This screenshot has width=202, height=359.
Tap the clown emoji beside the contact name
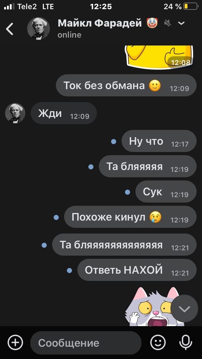pos(152,23)
